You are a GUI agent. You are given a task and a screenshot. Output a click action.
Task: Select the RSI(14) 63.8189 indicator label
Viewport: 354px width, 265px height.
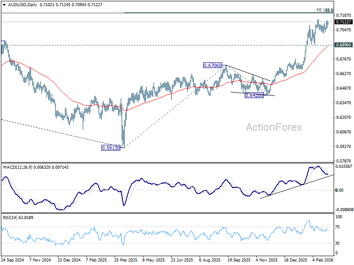18,218
